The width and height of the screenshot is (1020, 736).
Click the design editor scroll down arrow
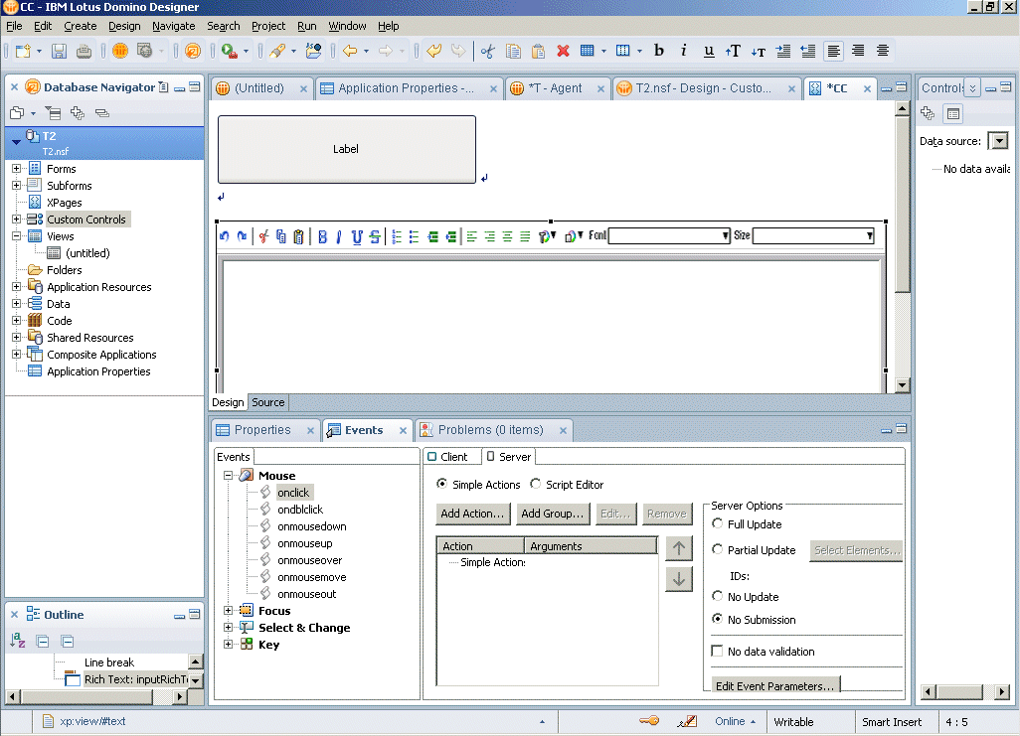[x=902, y=385]
